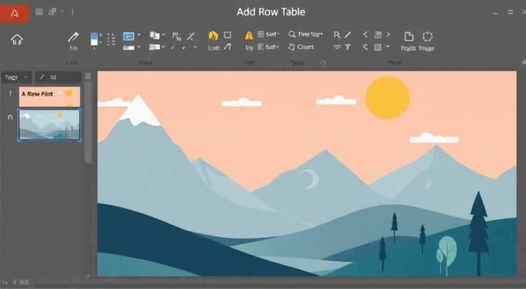Open the vertical three-dots menu in title bar
This screenshot has height=289, width=526.
tap(73, 12)
